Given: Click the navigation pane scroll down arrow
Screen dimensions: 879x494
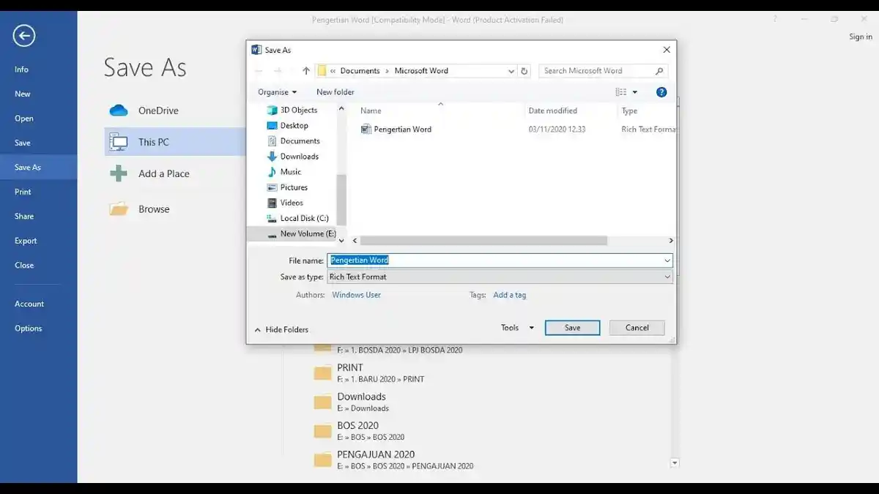Looking at the screenshot, I should [x=341, y=240].
